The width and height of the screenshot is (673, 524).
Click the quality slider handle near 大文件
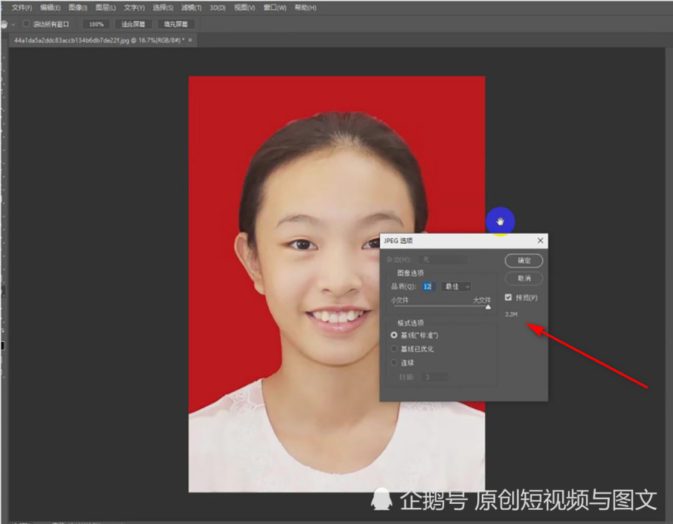coord(488,306)
